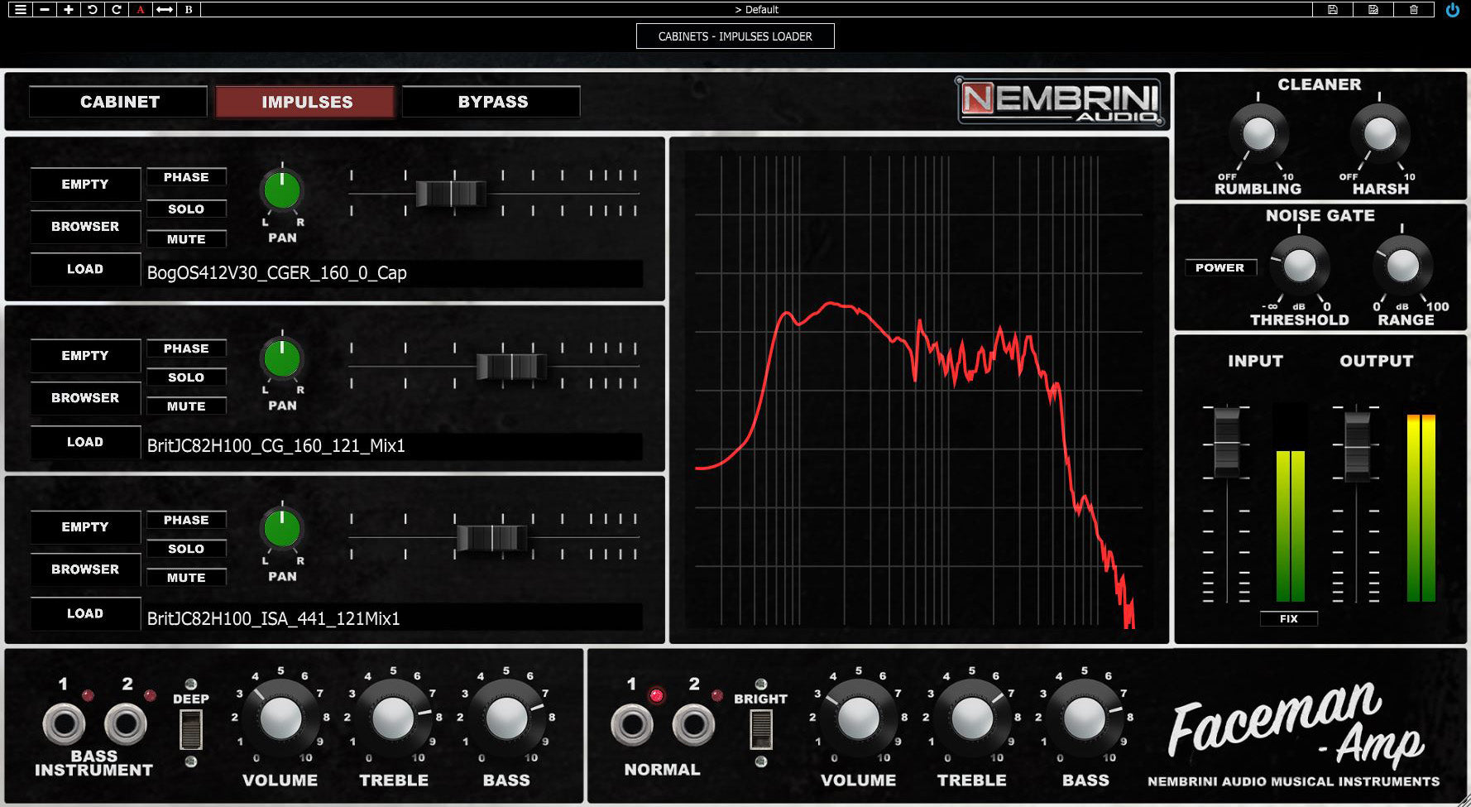Toggle the Bright switch
This screenshot has width=1471, height=807.
coord(760,730)
